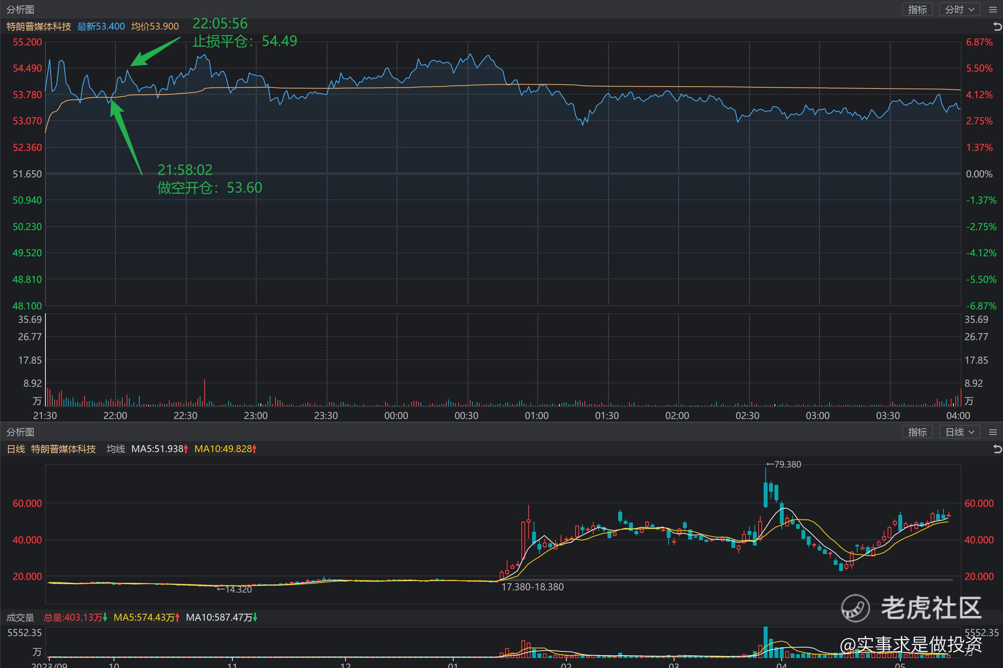Select the lower 分析图 panel title
The height and width of the screenshot is (668, 1003).
pyautogui.click(x=20, y=432)
